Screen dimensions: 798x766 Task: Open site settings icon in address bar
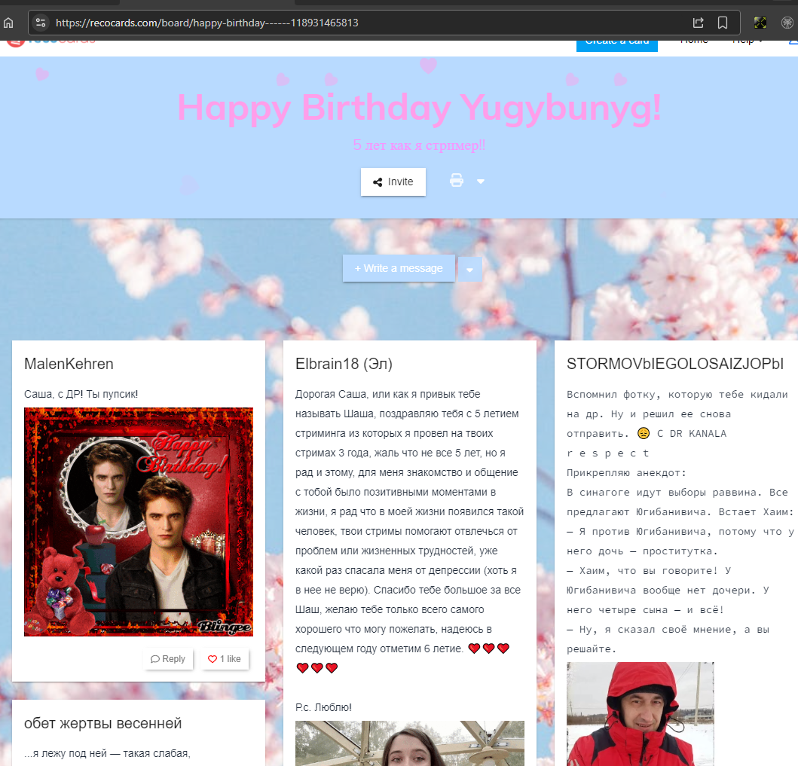[41, 23]
